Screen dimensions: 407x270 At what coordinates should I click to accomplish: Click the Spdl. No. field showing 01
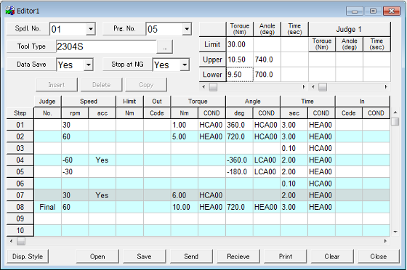coord(68,29)
